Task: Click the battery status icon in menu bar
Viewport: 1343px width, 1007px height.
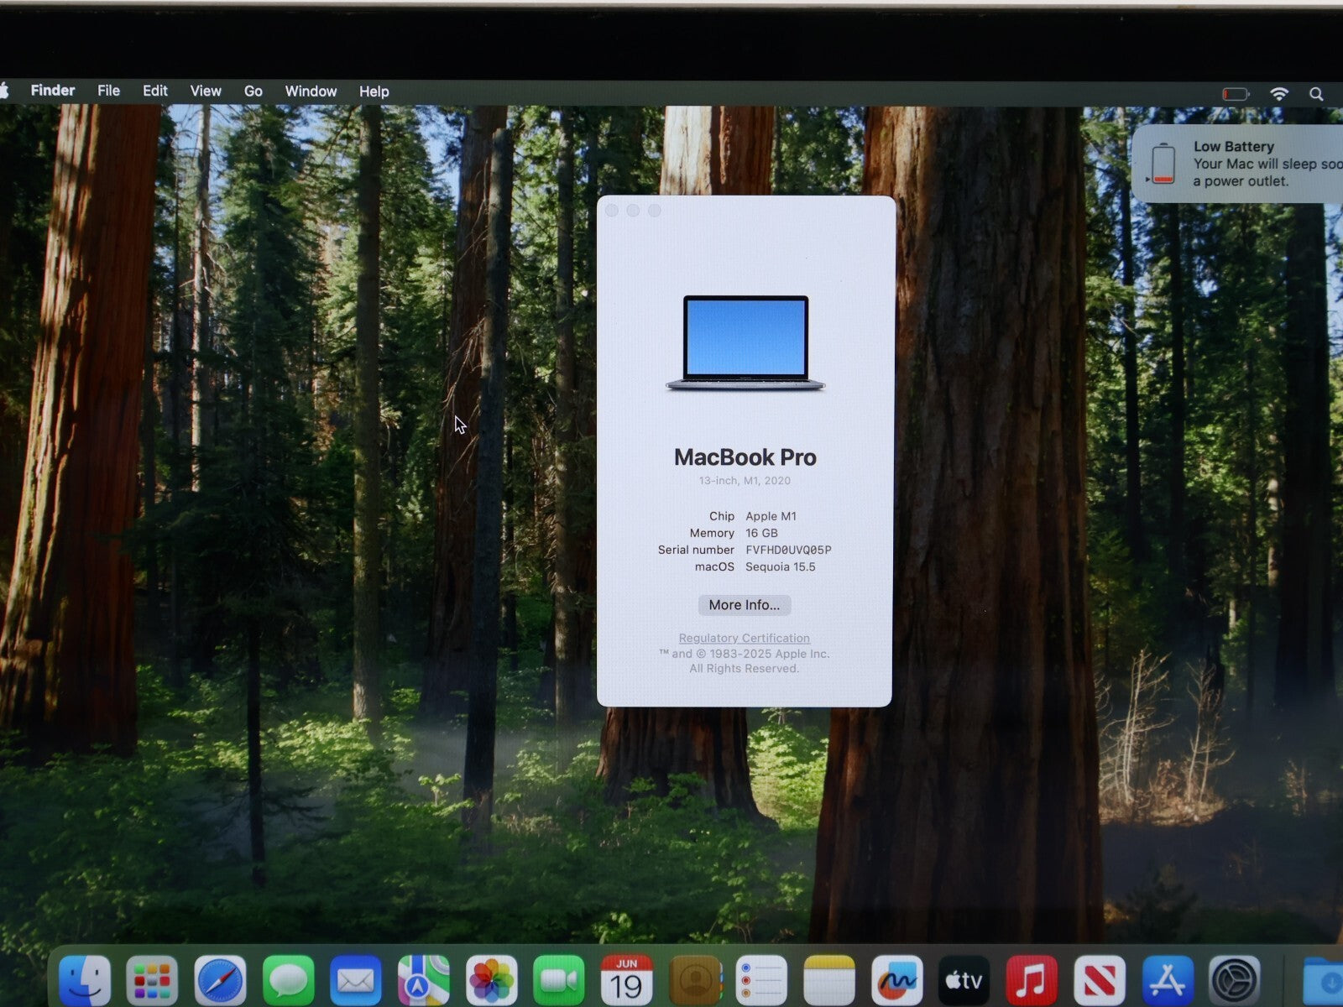Action: [1236, 94]
